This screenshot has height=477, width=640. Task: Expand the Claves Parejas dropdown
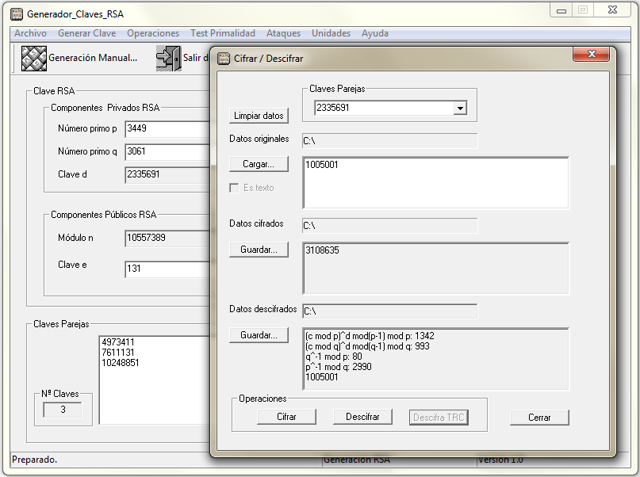click(x=460, y=108)
